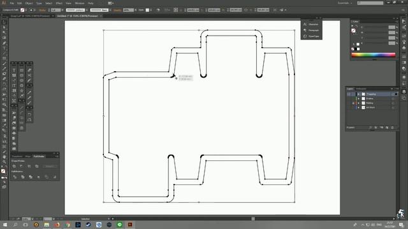Click Delete Selection trash icon in Layers panel

click(x=393, y=127)
